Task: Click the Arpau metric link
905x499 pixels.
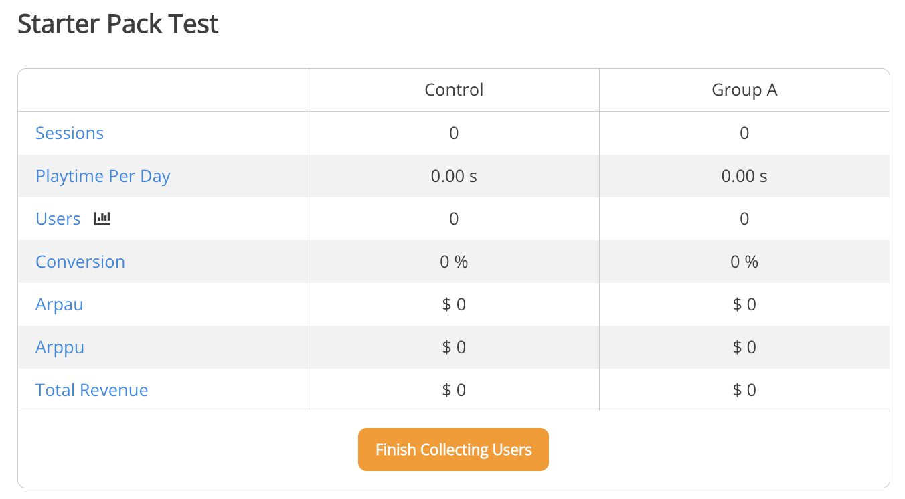Action: 60,304
